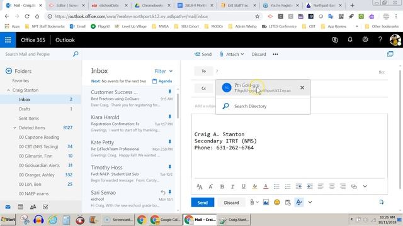Expand more formatting options chevron

[365, 186]
